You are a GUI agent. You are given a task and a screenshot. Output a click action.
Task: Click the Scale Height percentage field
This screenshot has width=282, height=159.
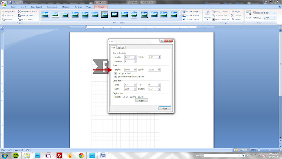click(129, 70)
